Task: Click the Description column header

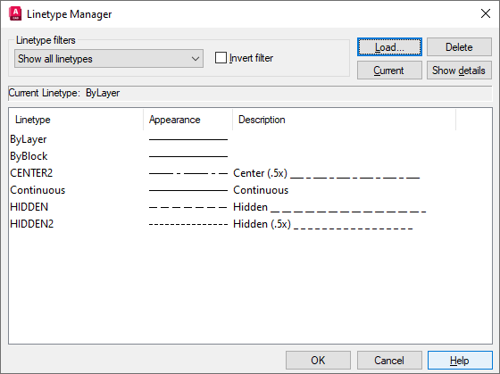Action: pos(344,120)
